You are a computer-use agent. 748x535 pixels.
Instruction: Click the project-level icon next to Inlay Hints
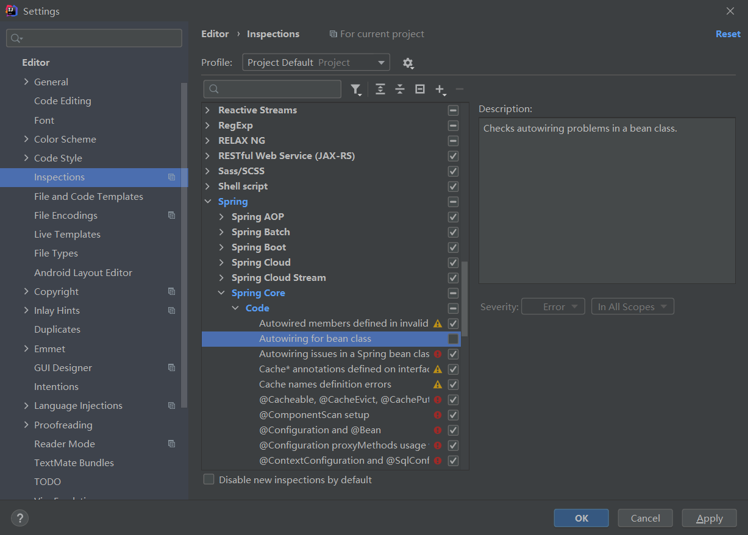tap(171, 311)
